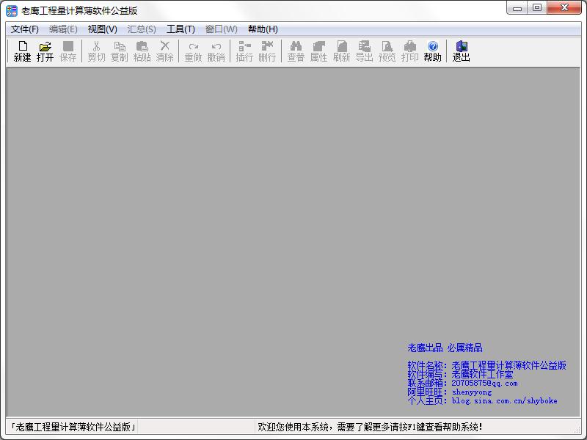Click the 导出 (Export) toolbar icon
Viewport: 587px width, 440px height.
pyautogui.click(x=364, y=51)
